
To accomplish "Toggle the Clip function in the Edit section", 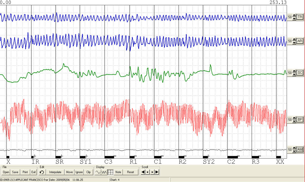I will (x=88, y=172).
